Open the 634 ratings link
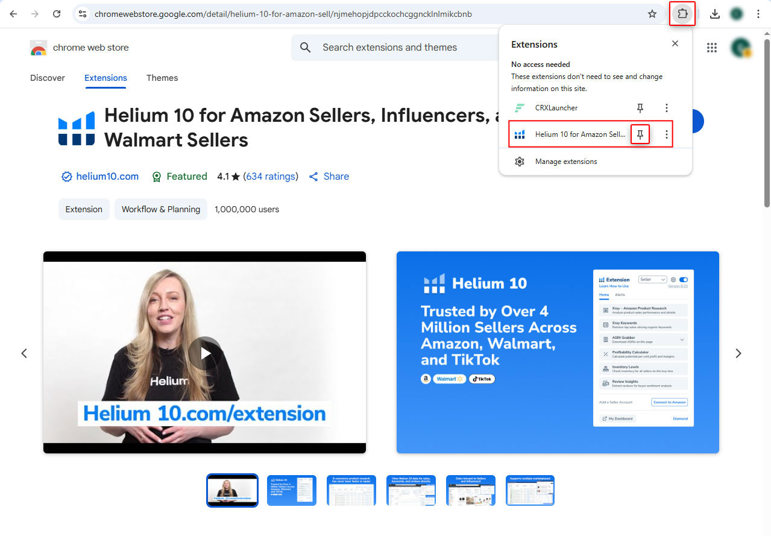The image size is (771, 536). (x=271, y=177)
